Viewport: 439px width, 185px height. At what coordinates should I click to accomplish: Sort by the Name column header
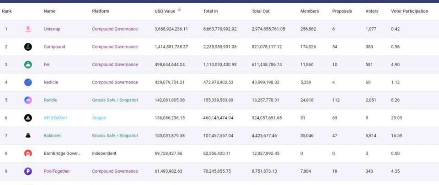click(x=49, y=11)
